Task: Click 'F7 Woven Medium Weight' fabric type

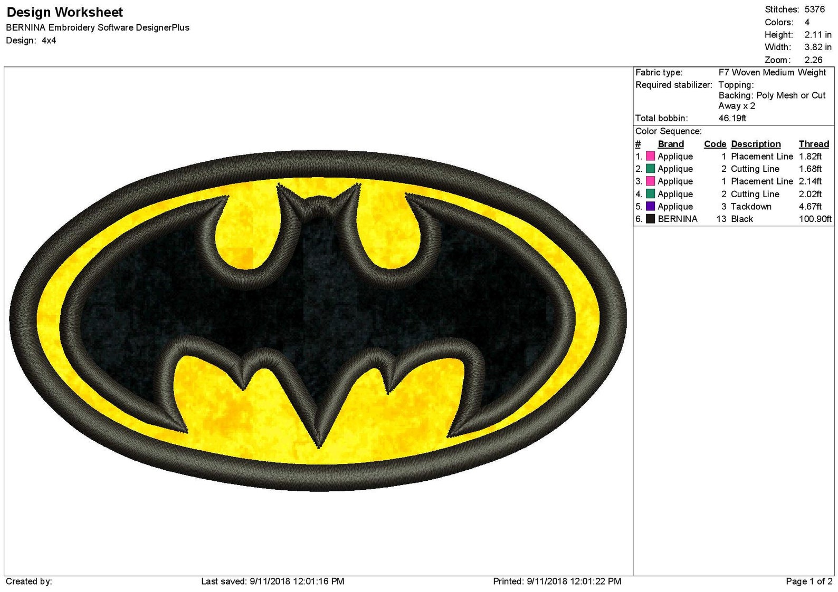Action: tap(772, 73)
